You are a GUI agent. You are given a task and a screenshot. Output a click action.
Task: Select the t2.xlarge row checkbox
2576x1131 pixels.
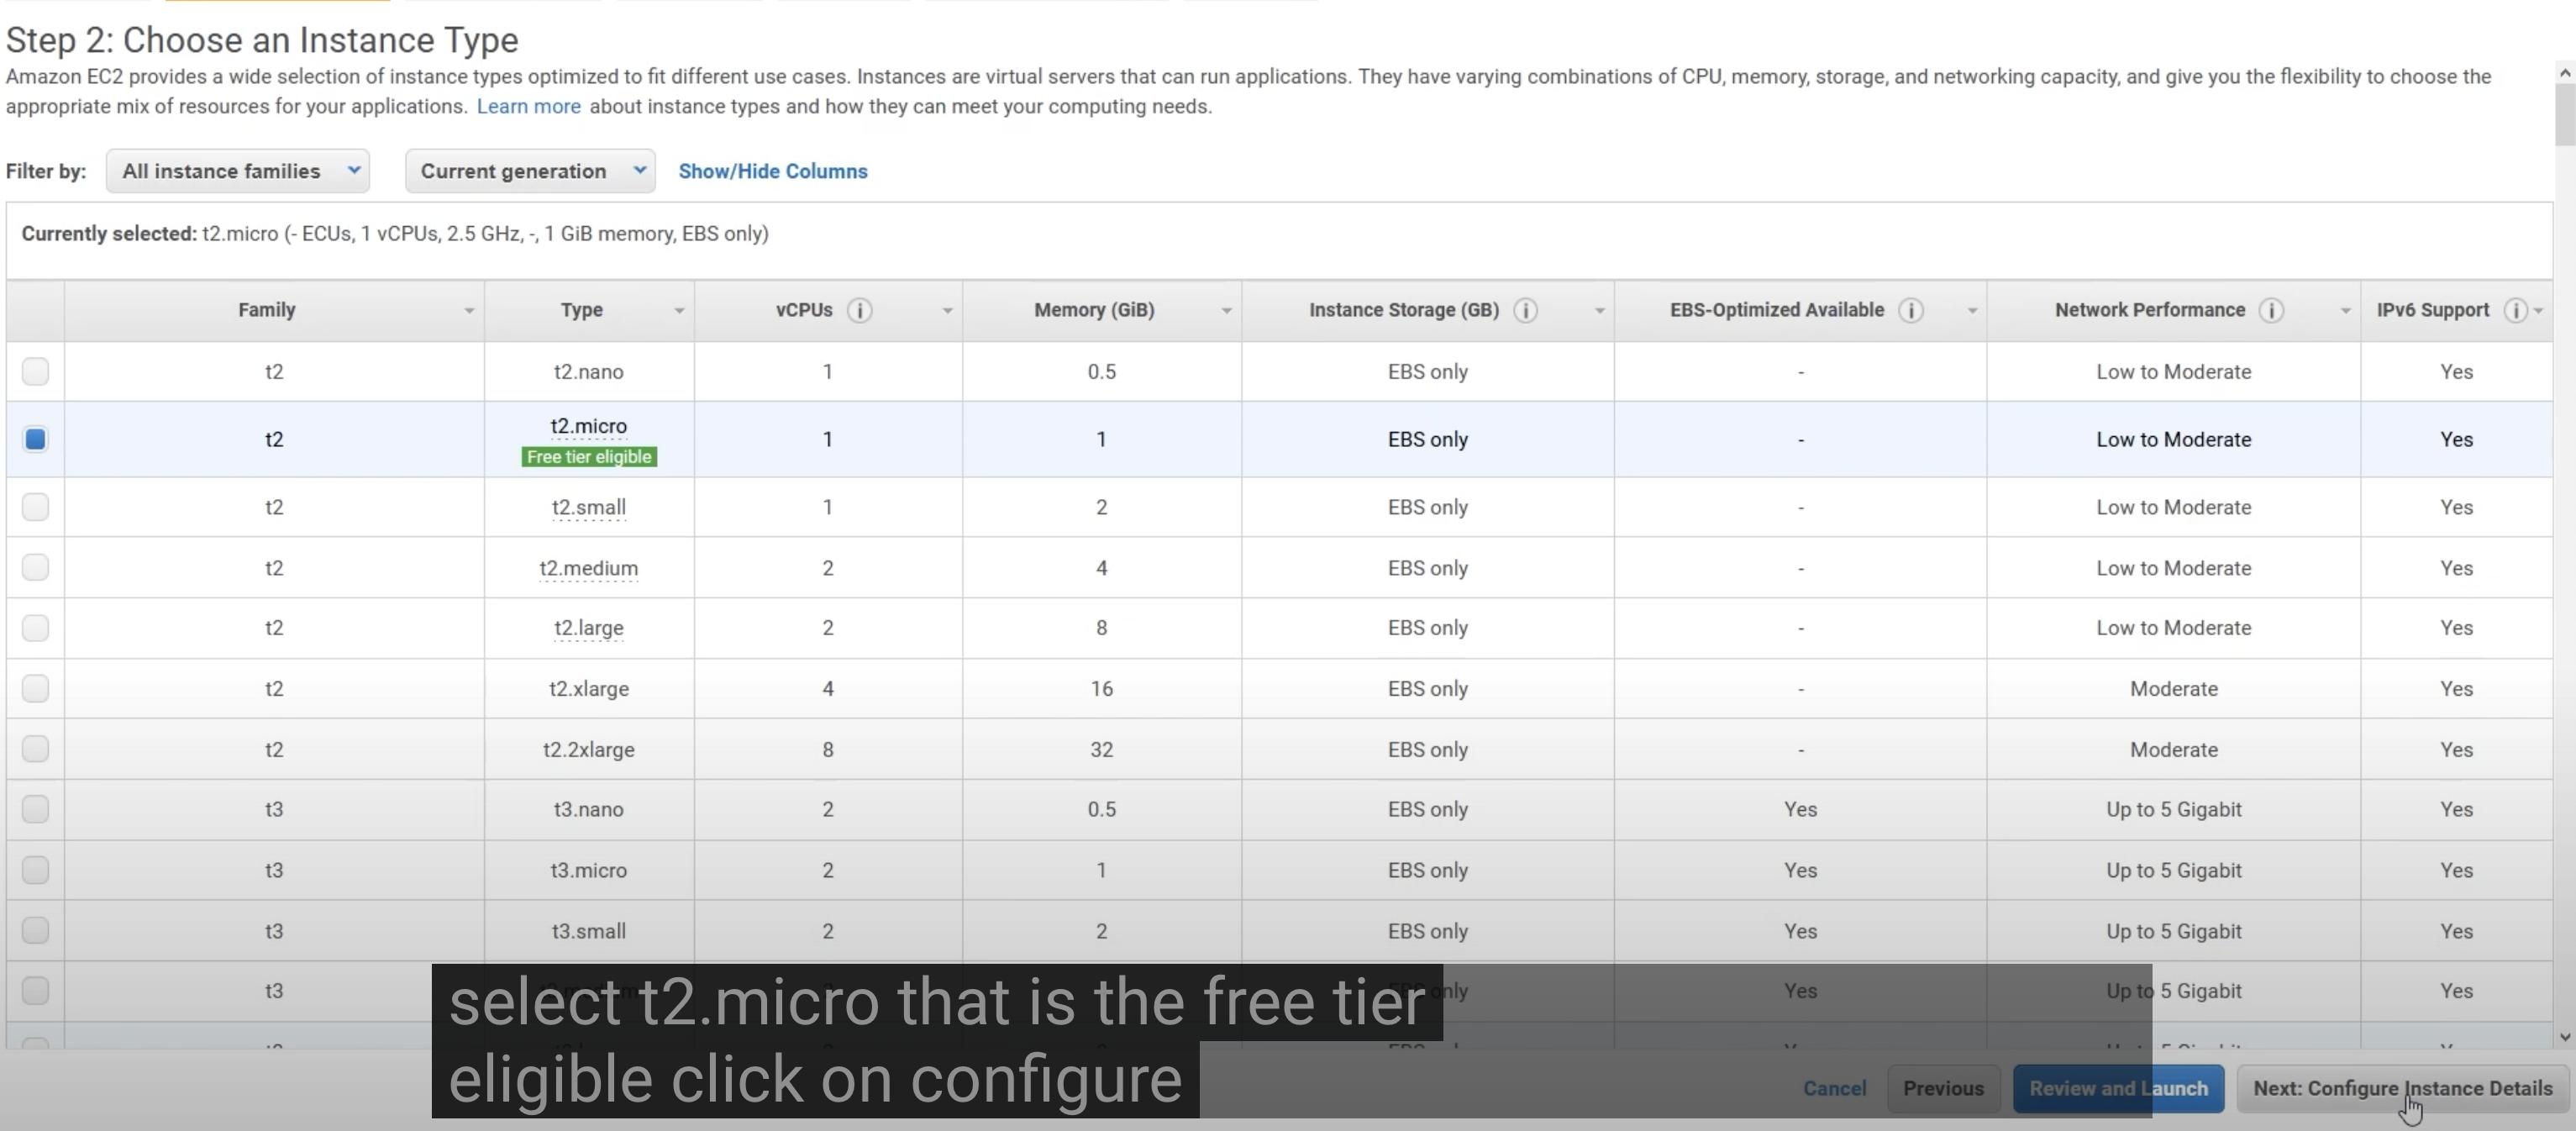pyautogui.click(x=35, y=688)
